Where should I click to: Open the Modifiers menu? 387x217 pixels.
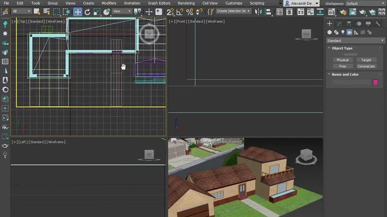tap(109, 3)
